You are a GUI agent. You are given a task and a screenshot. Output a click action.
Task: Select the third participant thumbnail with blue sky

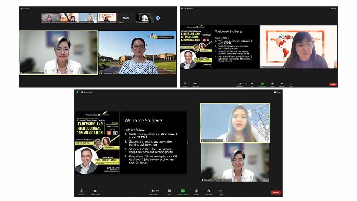[89, 18]
